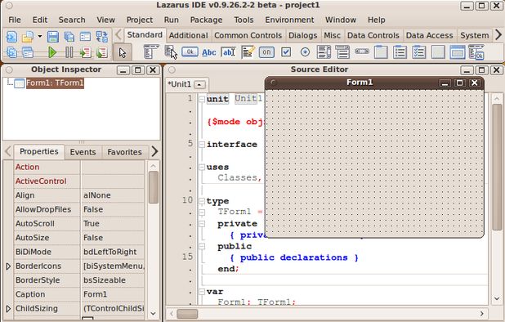The width and height of the screenshot is (505, 322).
Task: Open the dropdown arrow beside Open icon
Action: [40, 36]
